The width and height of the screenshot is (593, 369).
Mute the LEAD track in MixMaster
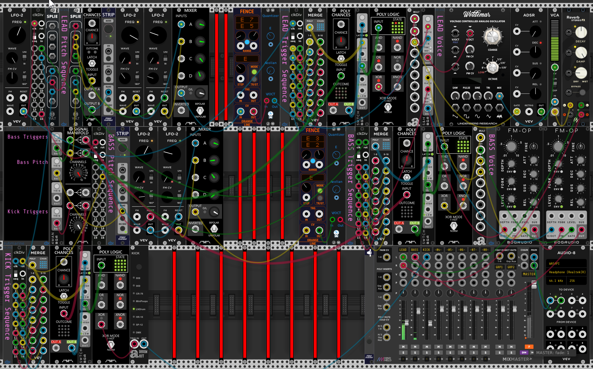click(403, 347)
